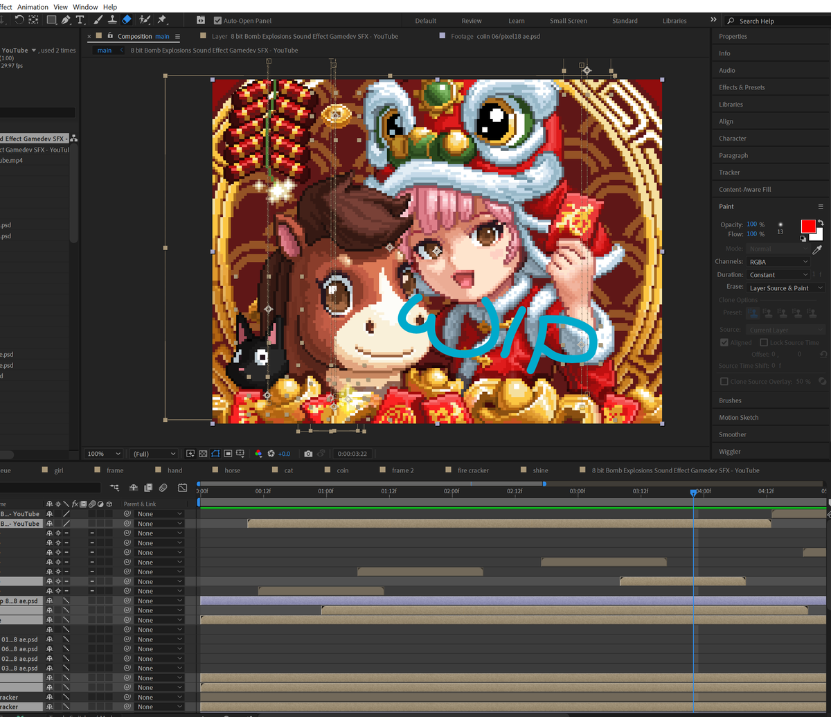Click the brush size 13 preview

click(780, 227)
